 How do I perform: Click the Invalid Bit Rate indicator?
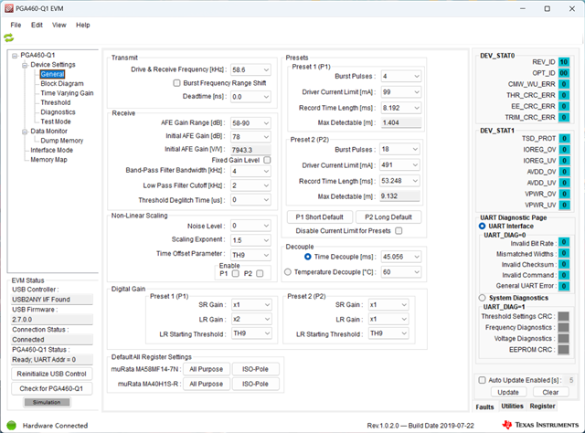click(x=564, y=242)
